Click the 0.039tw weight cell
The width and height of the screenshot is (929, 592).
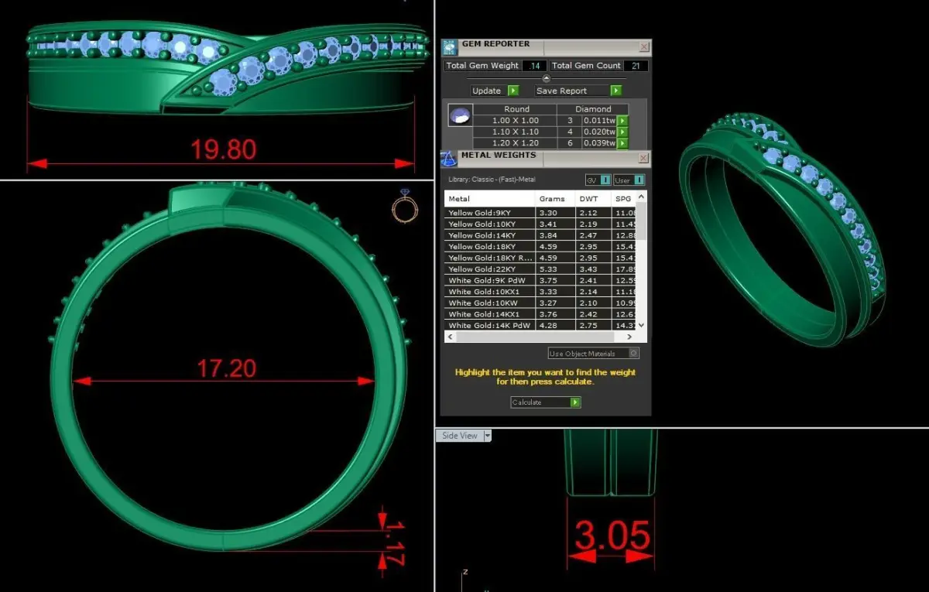(601, 143)
